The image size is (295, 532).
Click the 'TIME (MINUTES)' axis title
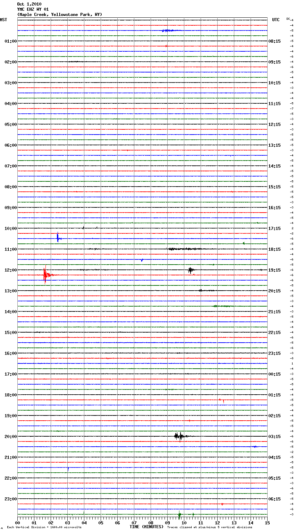pos(146,527)
